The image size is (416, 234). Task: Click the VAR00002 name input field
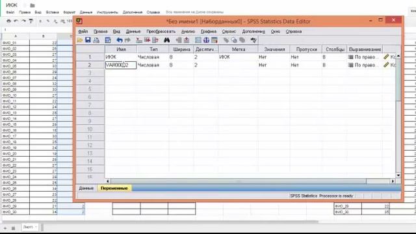pos(121,65)
